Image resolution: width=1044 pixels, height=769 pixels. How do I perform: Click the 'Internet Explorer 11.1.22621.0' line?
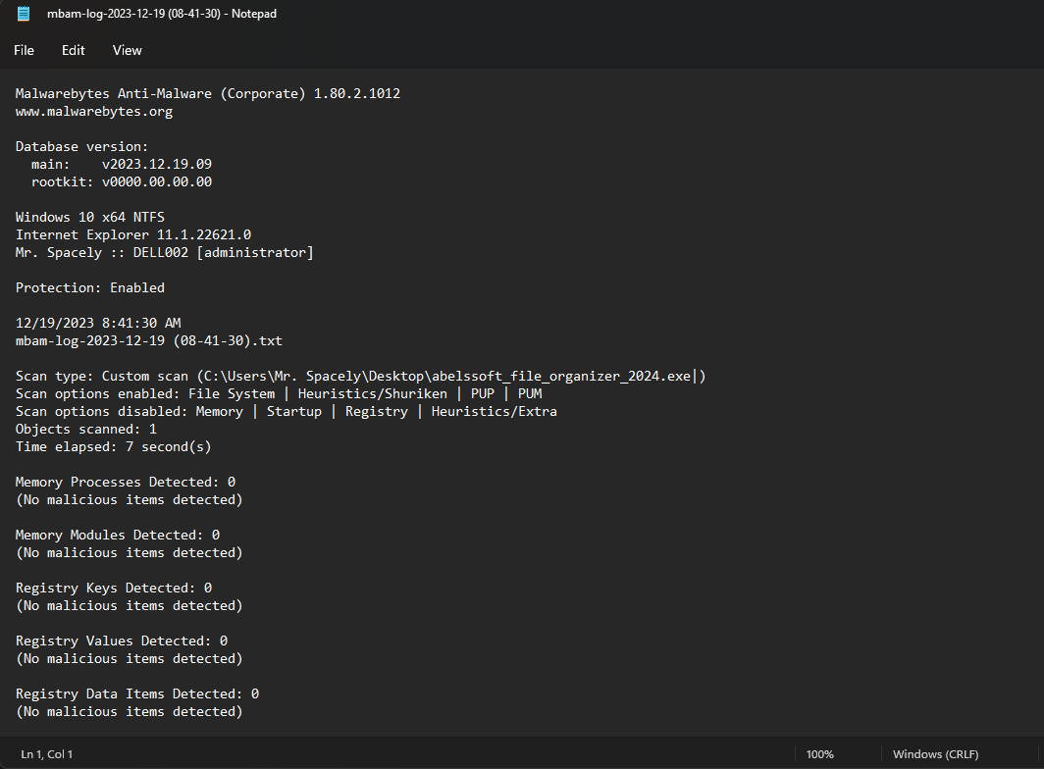(x=133, y=234)
